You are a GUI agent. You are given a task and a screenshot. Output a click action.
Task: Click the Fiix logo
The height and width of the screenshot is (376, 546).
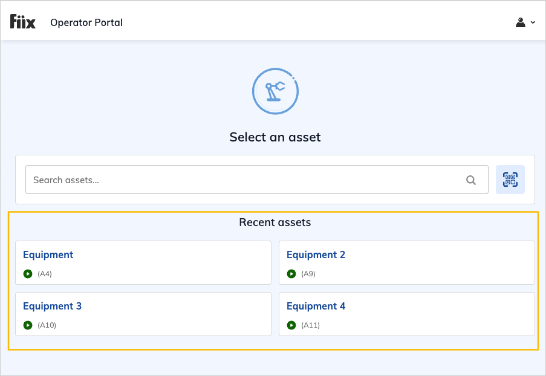pos(23,22)
